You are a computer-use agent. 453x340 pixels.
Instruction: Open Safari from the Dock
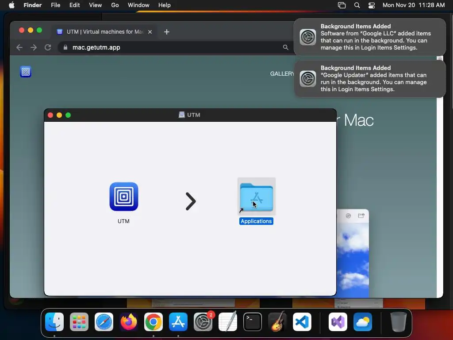pos(104,322)
